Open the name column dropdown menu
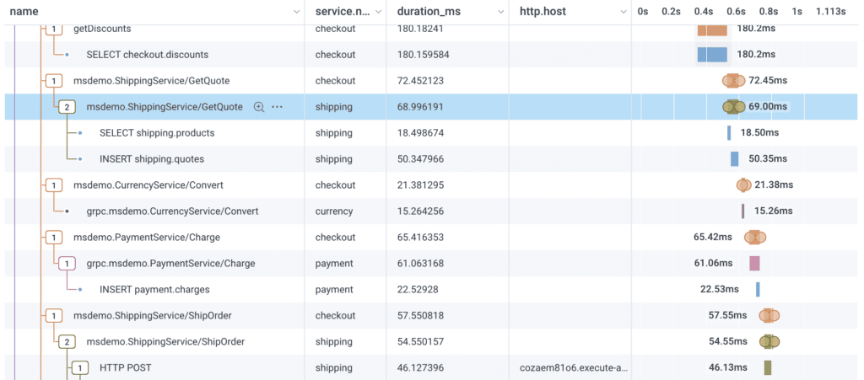Screen dimensions: 864x380 [295, 12]
